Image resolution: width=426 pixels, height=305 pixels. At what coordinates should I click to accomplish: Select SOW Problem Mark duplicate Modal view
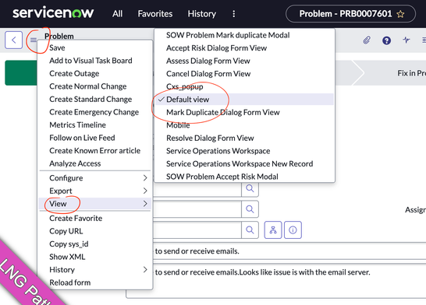pyautogui.click(x=244, y=35)
